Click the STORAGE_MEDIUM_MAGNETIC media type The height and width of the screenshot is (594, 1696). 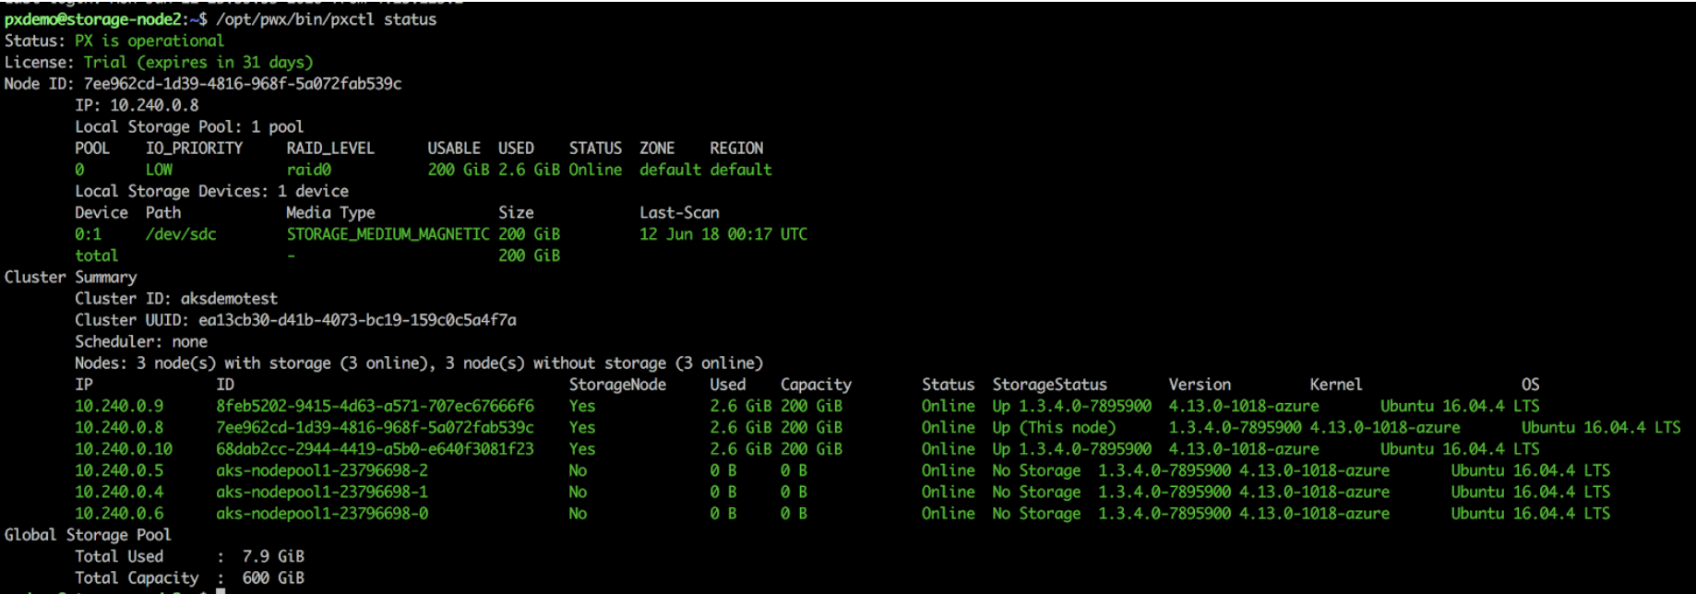(x=388, y=234)
